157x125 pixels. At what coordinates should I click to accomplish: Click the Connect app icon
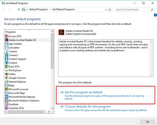pyautogui.click(x=7, y=55)
